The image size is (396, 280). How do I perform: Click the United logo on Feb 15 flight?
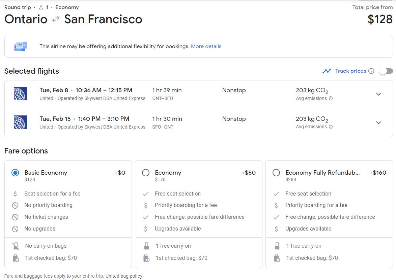[20, 123]
